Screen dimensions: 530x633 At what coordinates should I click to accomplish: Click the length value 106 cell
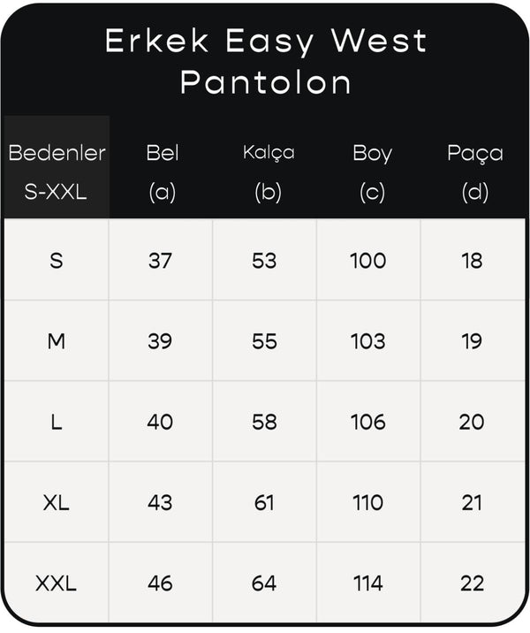368,422
